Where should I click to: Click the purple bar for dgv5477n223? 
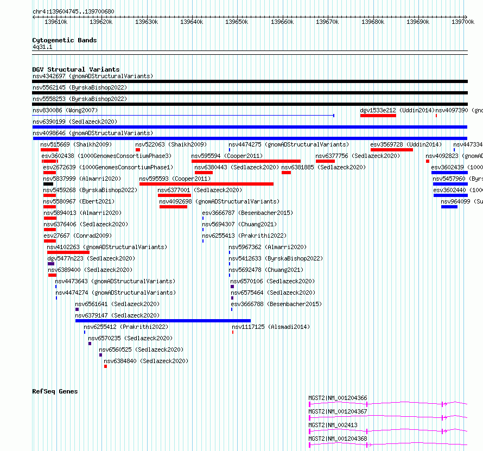(x=51, y=264)
